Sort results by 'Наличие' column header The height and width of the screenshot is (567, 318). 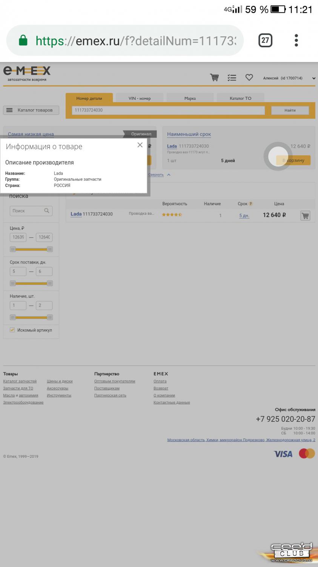[212, 204]
